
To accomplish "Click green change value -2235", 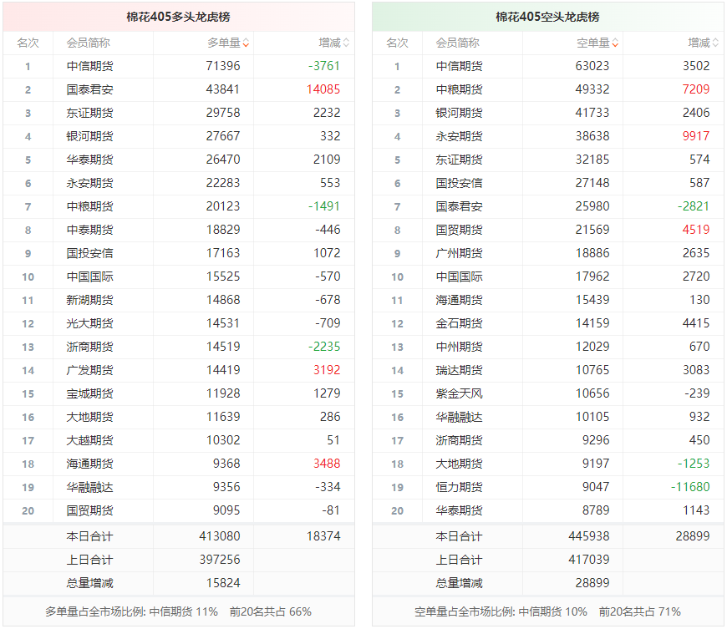I will tap(324, 347).
